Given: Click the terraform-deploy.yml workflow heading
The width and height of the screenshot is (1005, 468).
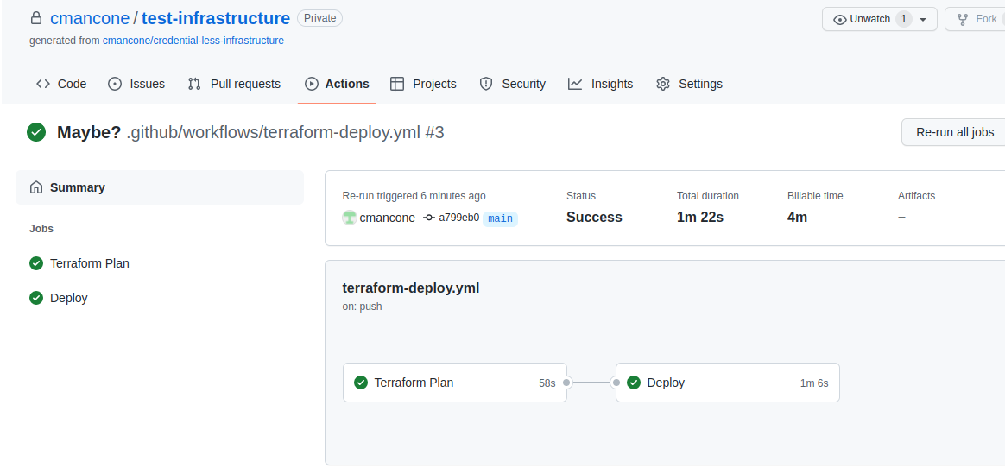Looking at the screenshot, I should coord(411,288).
